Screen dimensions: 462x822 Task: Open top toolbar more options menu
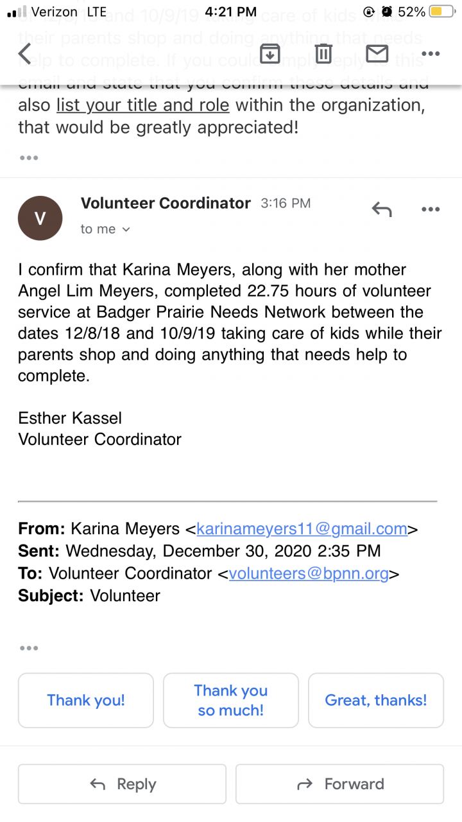click(430, 54)
